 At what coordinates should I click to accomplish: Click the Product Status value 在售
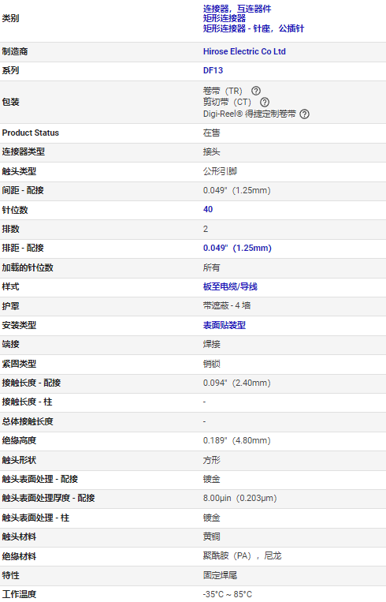coord(212,133)
